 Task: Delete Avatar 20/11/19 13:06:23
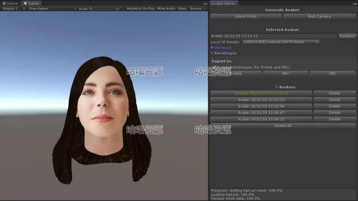(335, 119)
